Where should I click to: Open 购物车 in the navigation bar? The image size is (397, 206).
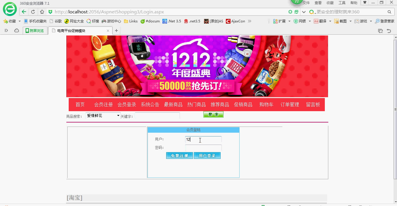[x=266, y=104]
